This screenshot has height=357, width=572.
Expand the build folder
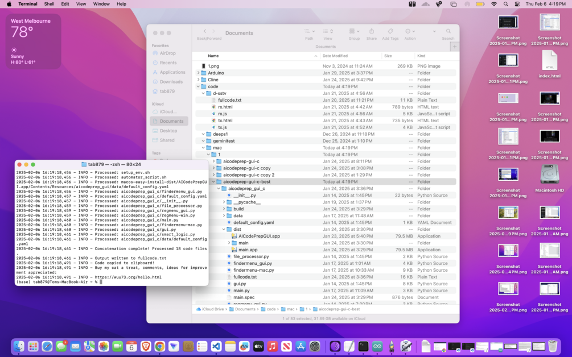coord(224,209)
